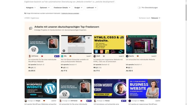Click Zsolt's avatar icon

point(95,56)
